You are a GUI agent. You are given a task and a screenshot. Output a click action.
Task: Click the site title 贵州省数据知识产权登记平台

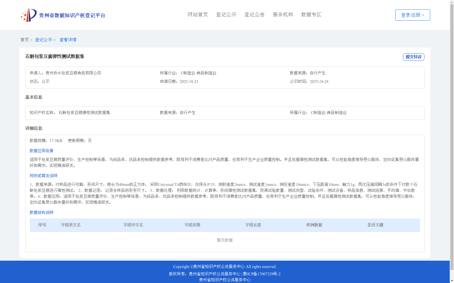click(x=72, y=15)
